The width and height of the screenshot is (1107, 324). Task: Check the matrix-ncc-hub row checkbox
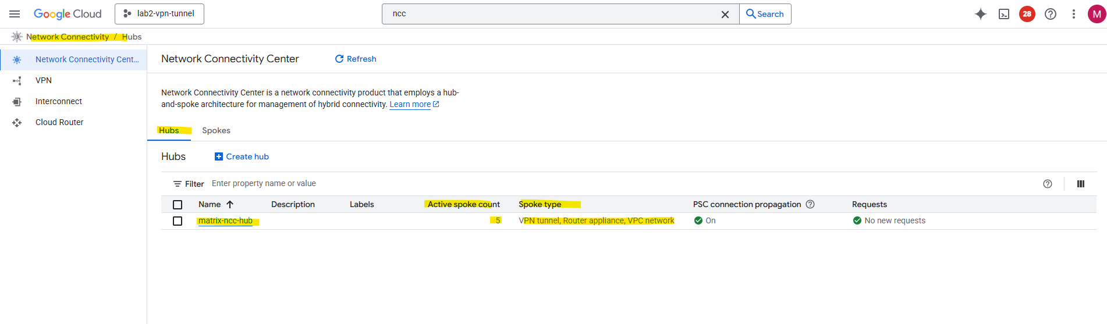[x=178, y=221]
